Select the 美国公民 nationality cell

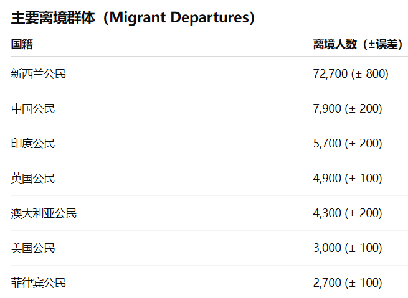33,248
